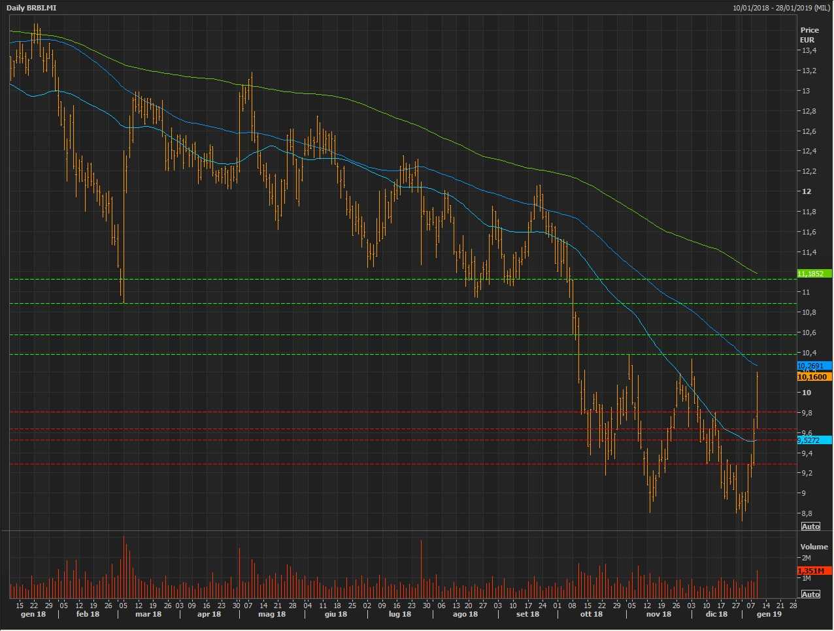Screen dimensions: 834x631
Task: Click the red 1,351M volume tag
Action: 814,571
